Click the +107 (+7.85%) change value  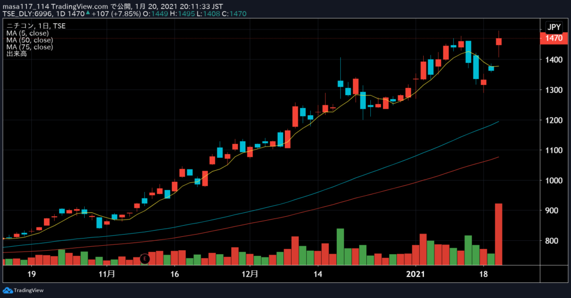pos(116,14)
